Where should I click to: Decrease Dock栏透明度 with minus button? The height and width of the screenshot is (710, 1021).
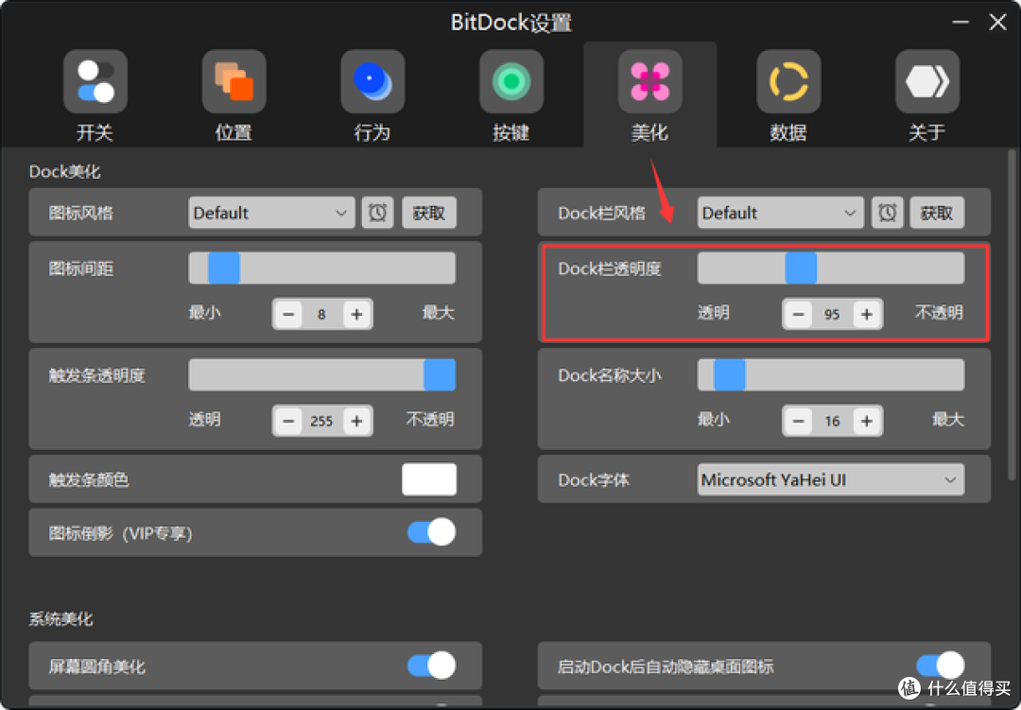click(798, 314)
